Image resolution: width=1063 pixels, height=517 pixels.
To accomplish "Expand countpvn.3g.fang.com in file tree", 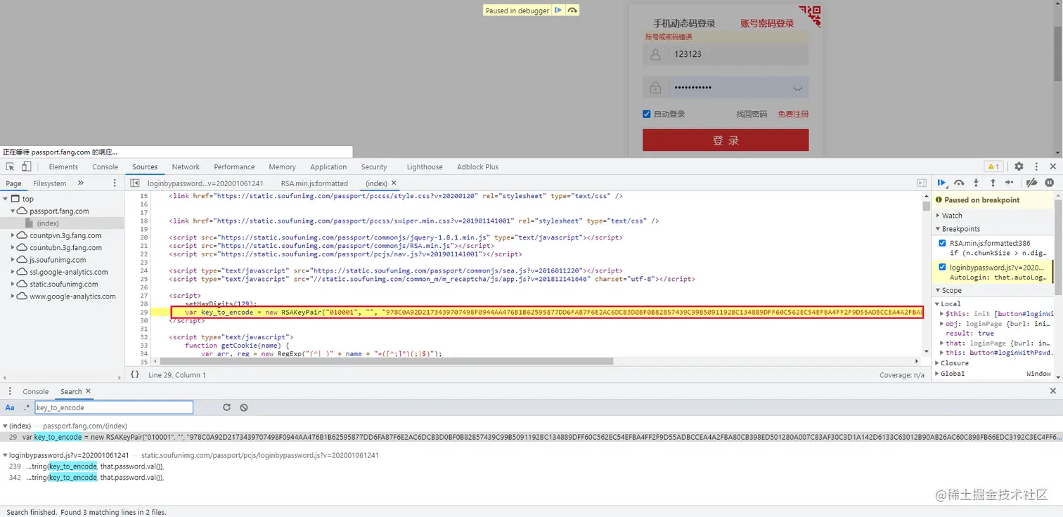I will (13, 235).
